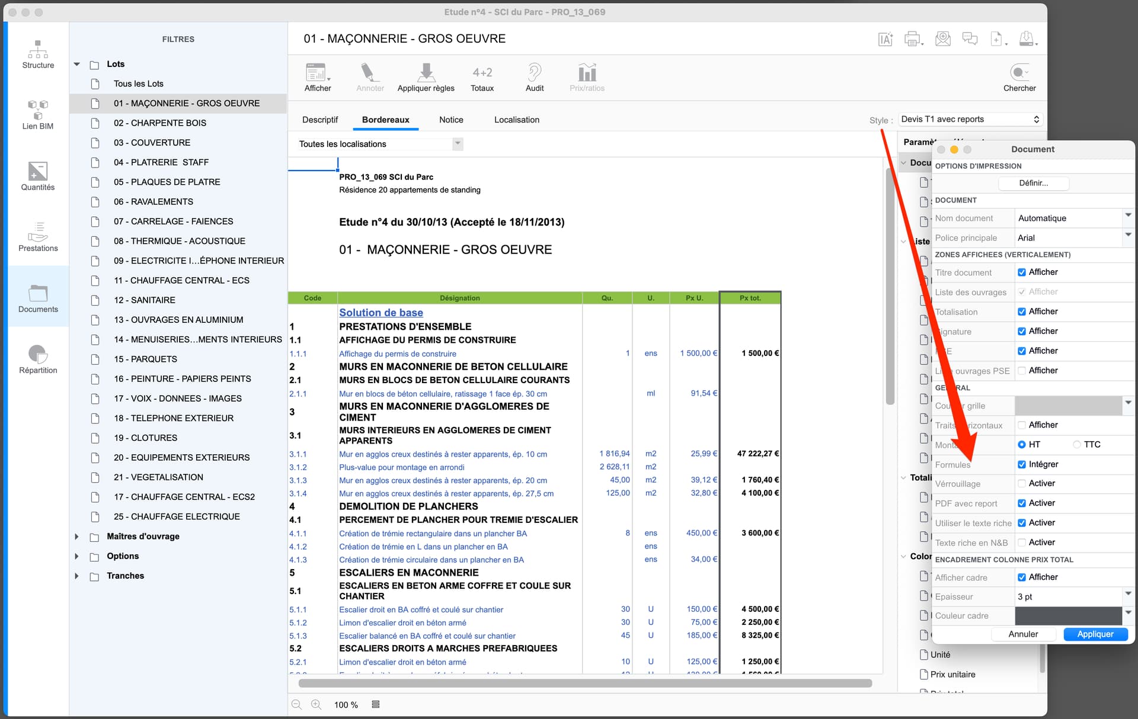Switch to the Descriptif tab
The width and height of the screenshot is (1138, 719).
click(x=320, y=120)
